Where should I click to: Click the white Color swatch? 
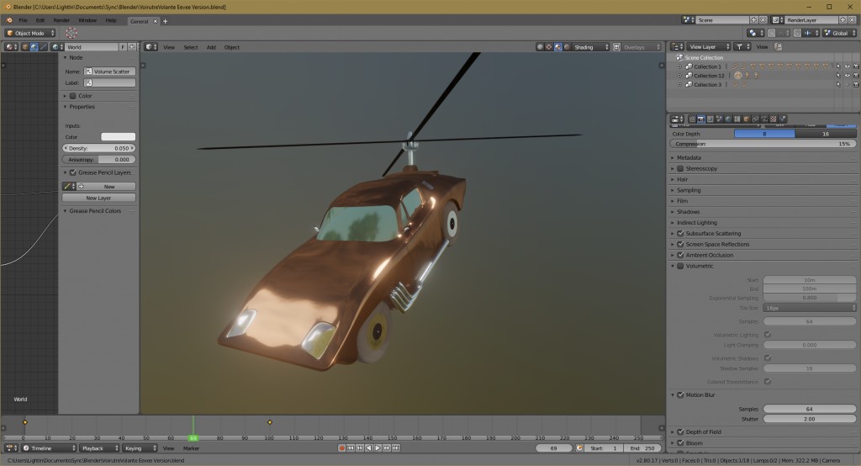[x=118, y=136]
